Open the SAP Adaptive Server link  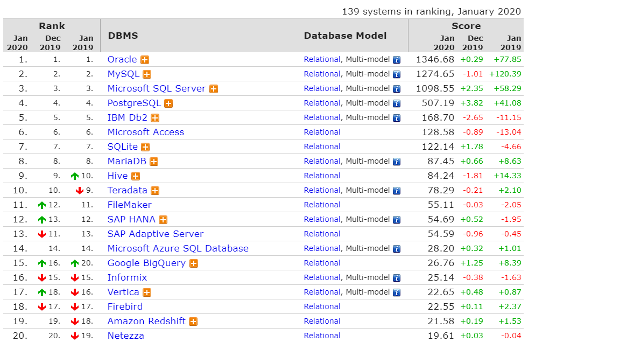pyautogui.click(x=156, y=234)
